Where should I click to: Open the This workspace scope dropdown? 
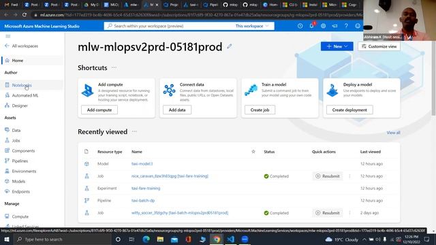[252, 26]
